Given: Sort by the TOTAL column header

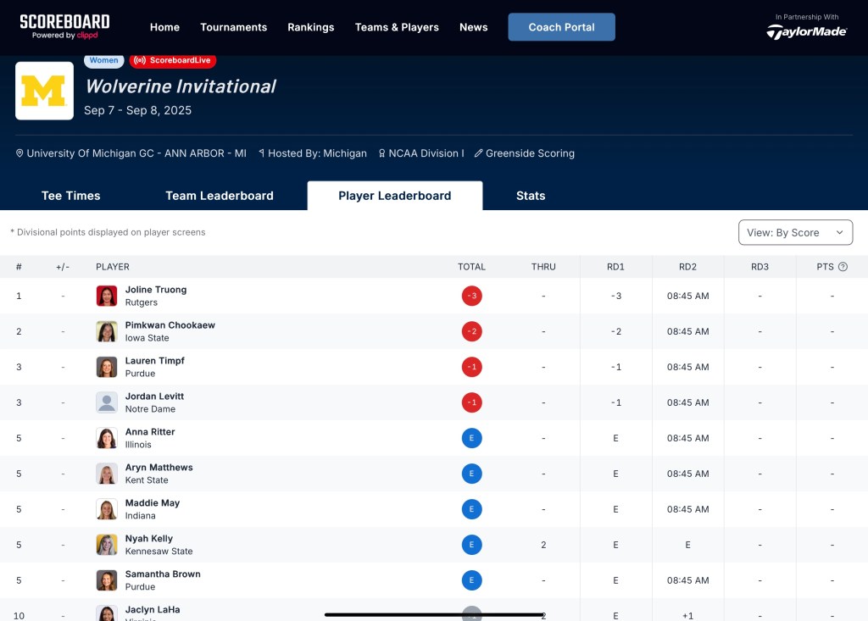Looking at the screenshot, I should (471, 267).
